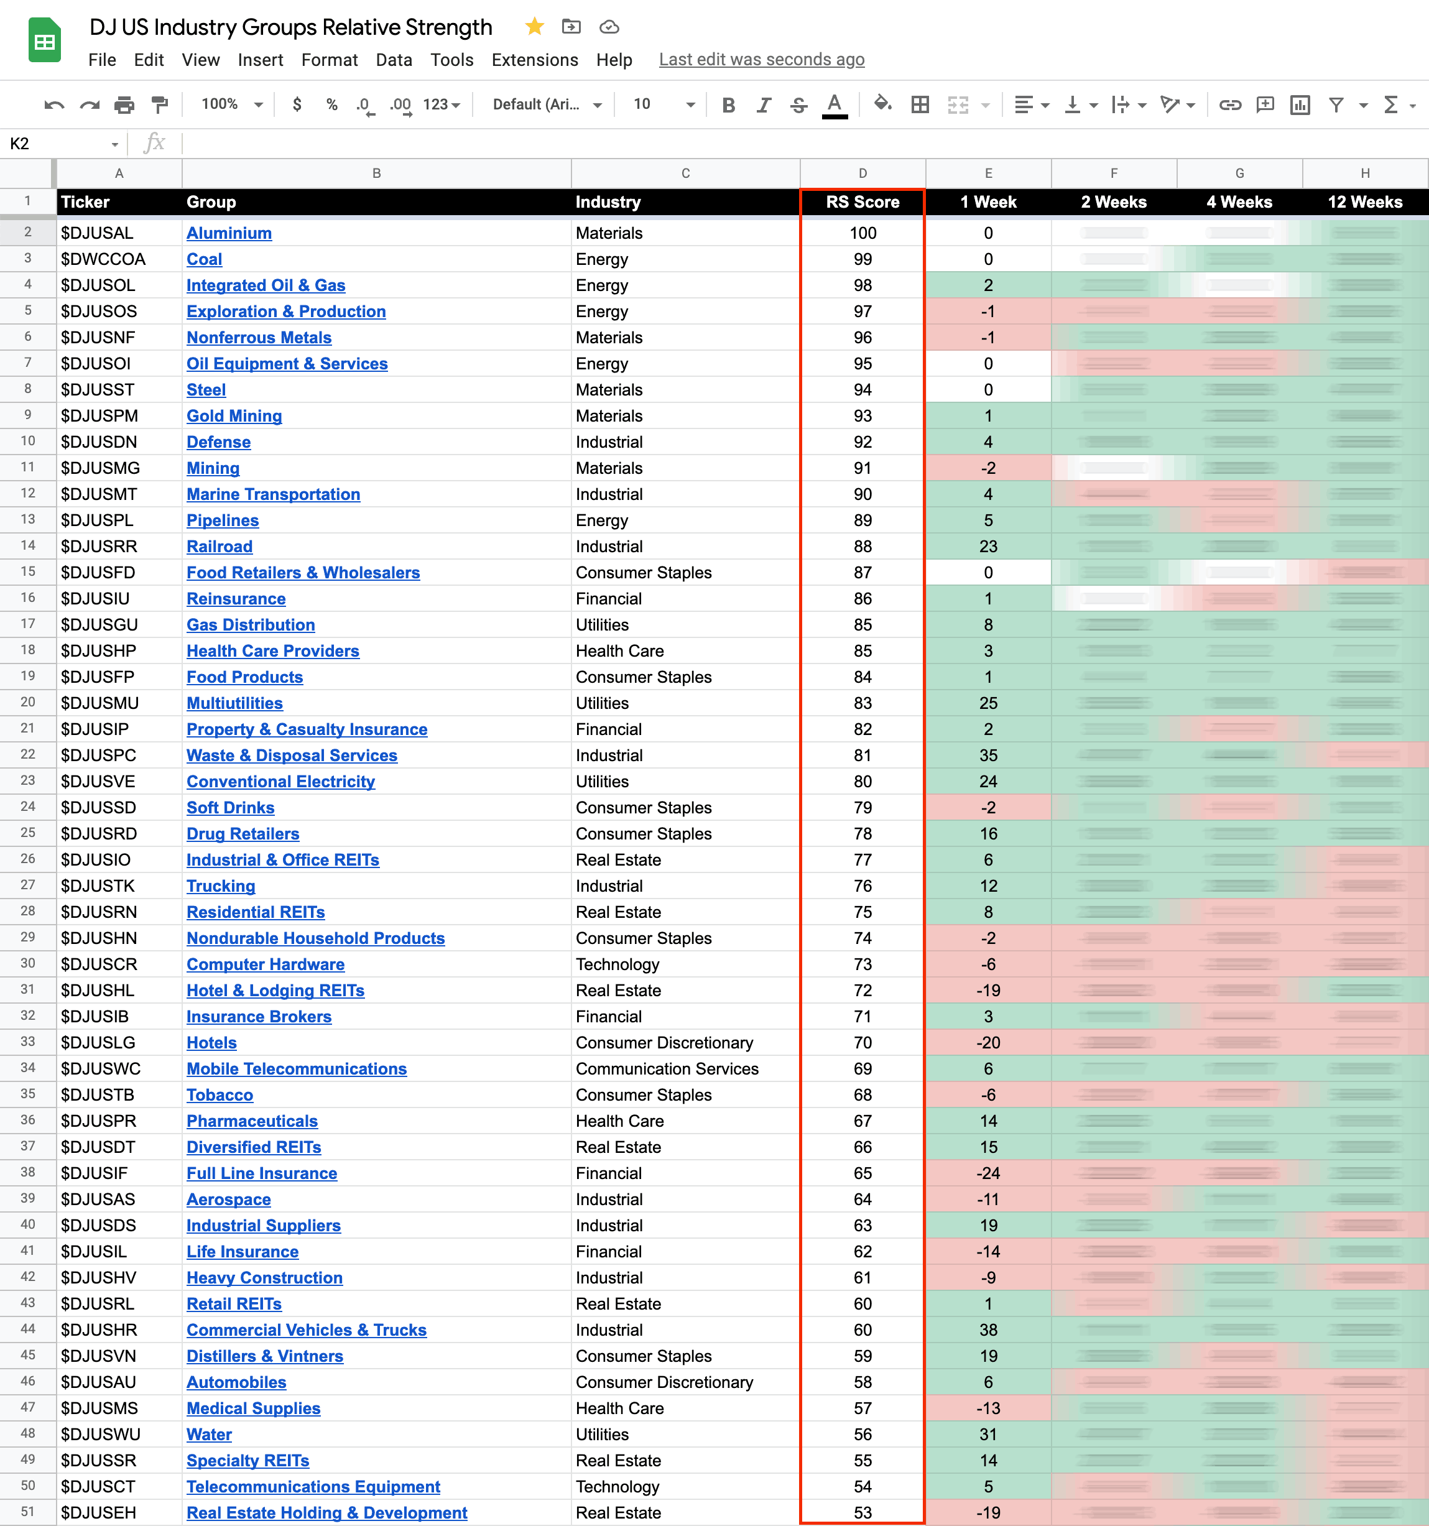Open text rotation dropdown
1429x1526 pixels.
[1178, 104]
